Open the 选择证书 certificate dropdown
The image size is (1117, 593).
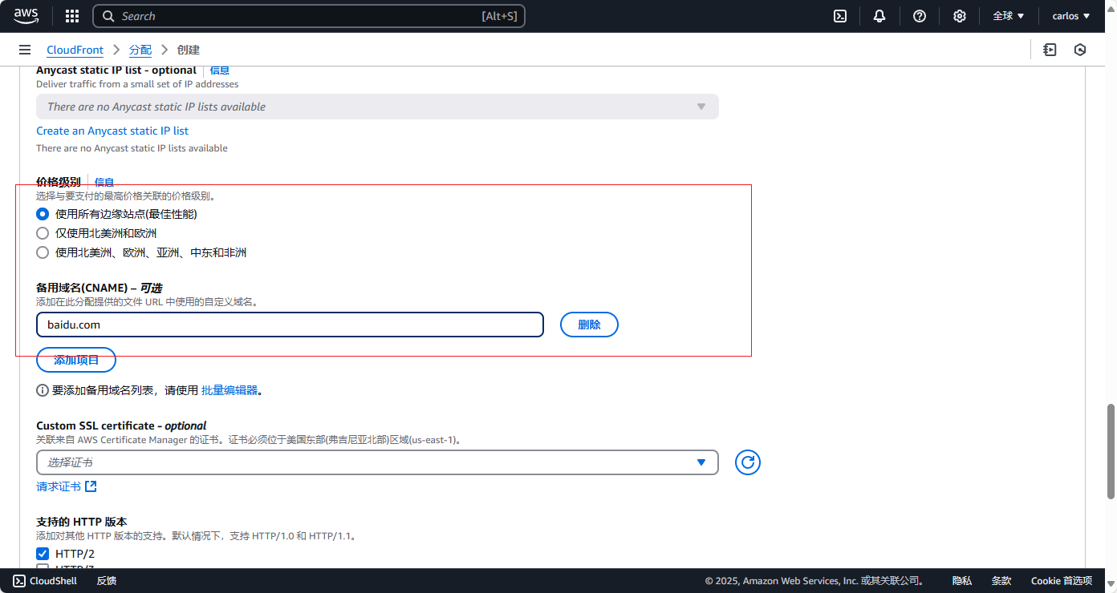(x=377, y=462)
